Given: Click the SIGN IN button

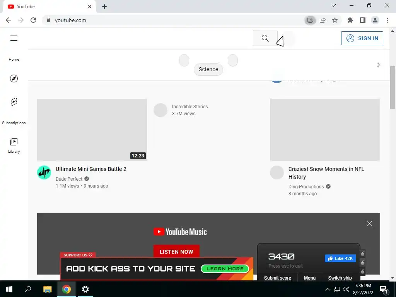Looking at the screenshot, I should coord(362,38).
